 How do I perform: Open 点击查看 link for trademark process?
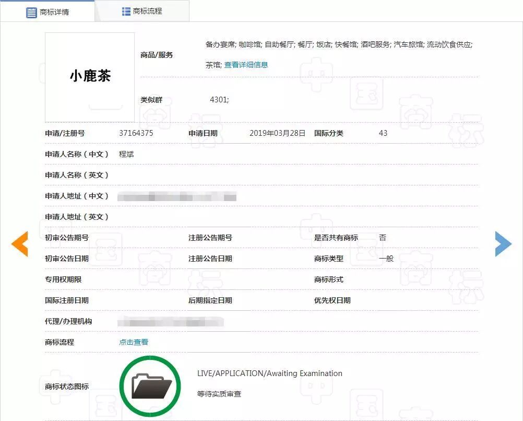click(x=134, y=342)
